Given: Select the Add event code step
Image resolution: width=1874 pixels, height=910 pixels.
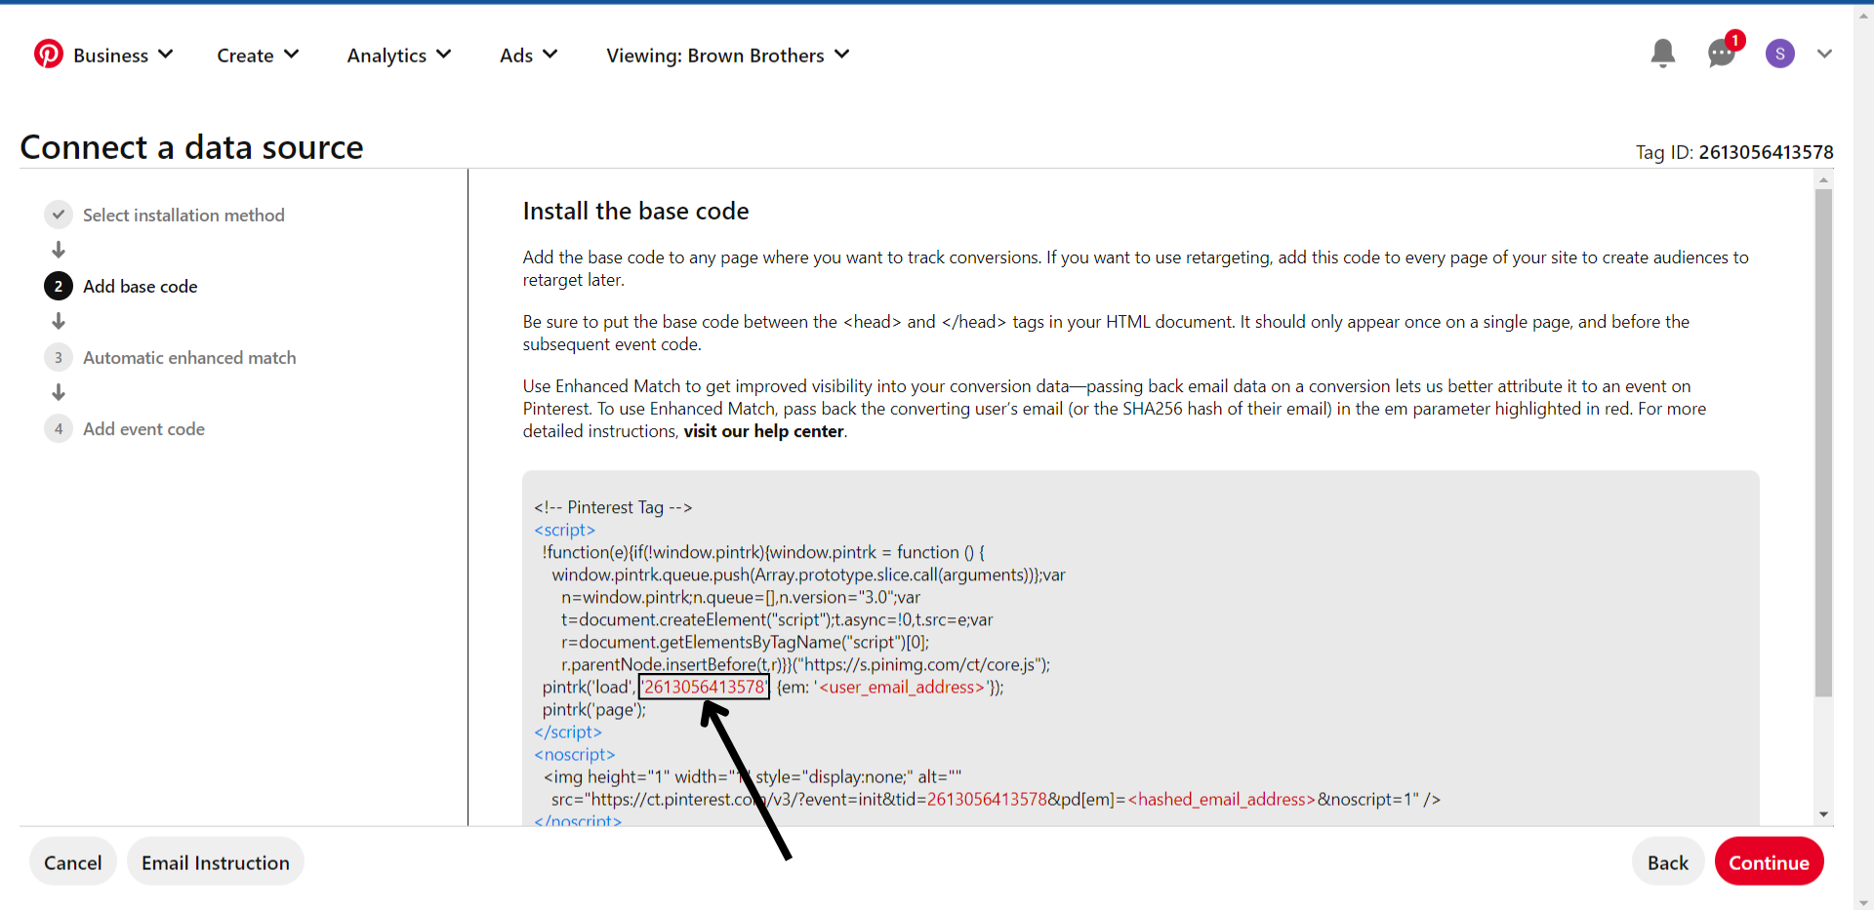Looking at the screenshot, I should (x=143, y=428).
